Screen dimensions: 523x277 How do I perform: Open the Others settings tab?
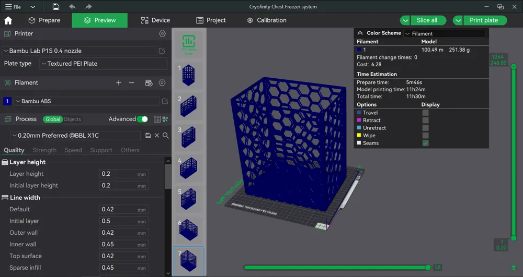[130, 150]
